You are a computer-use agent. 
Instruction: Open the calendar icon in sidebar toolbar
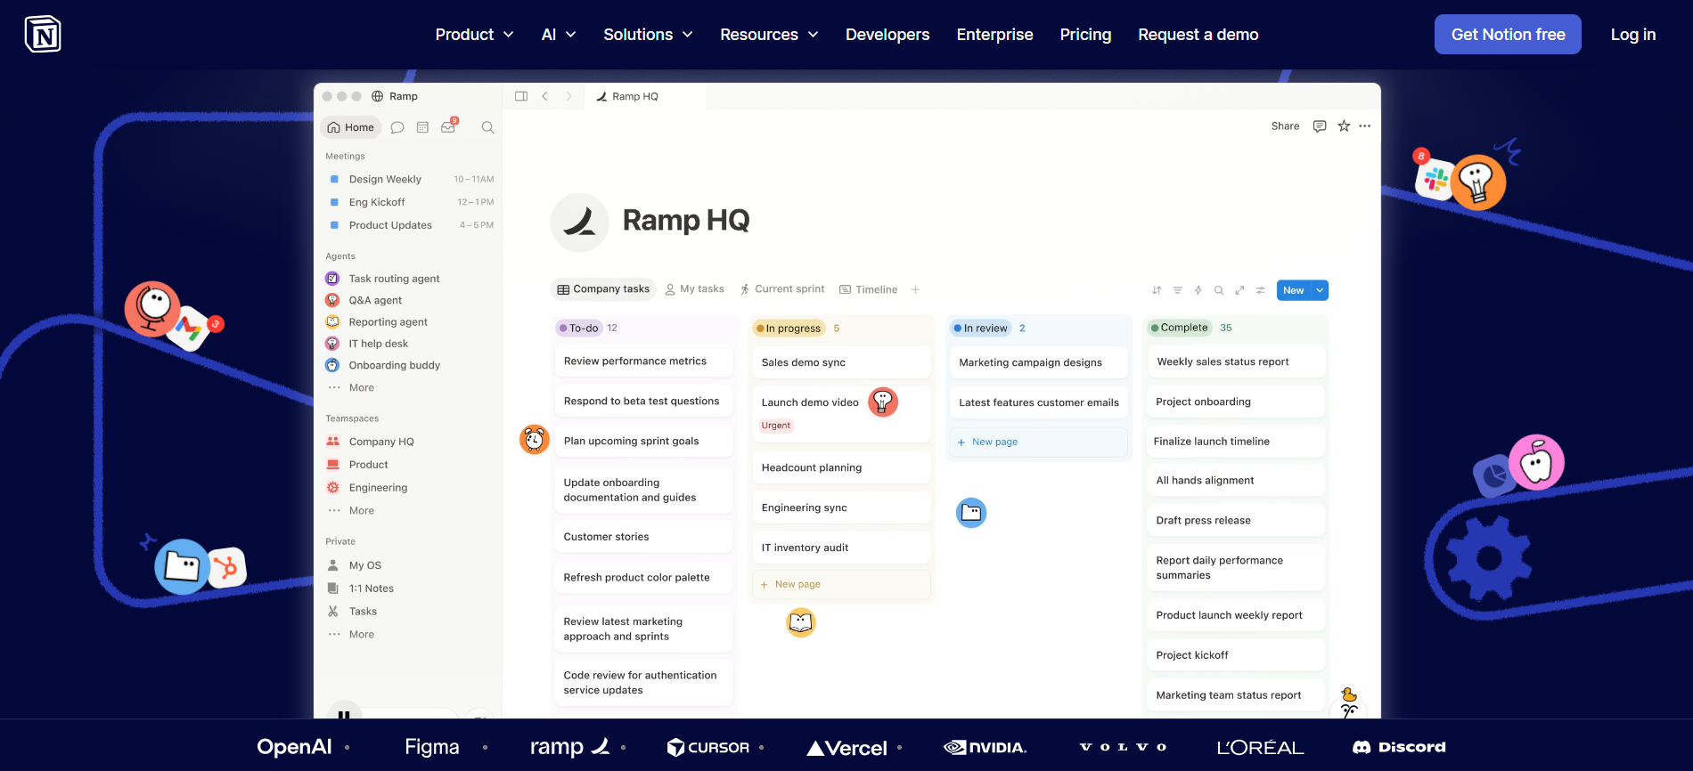click(422, 127)
